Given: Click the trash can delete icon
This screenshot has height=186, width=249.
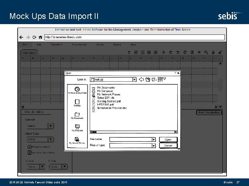Looking at the screenshot, I should pyautogui.click(x=192, y=52).
